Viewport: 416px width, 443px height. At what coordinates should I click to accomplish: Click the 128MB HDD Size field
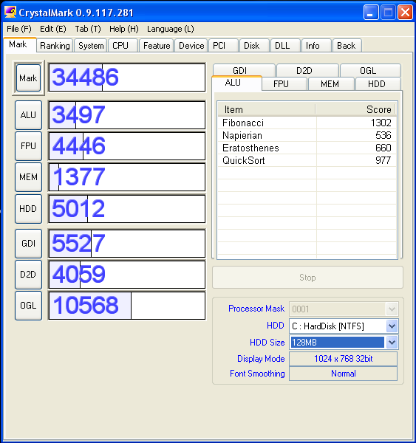coord(338,343)
